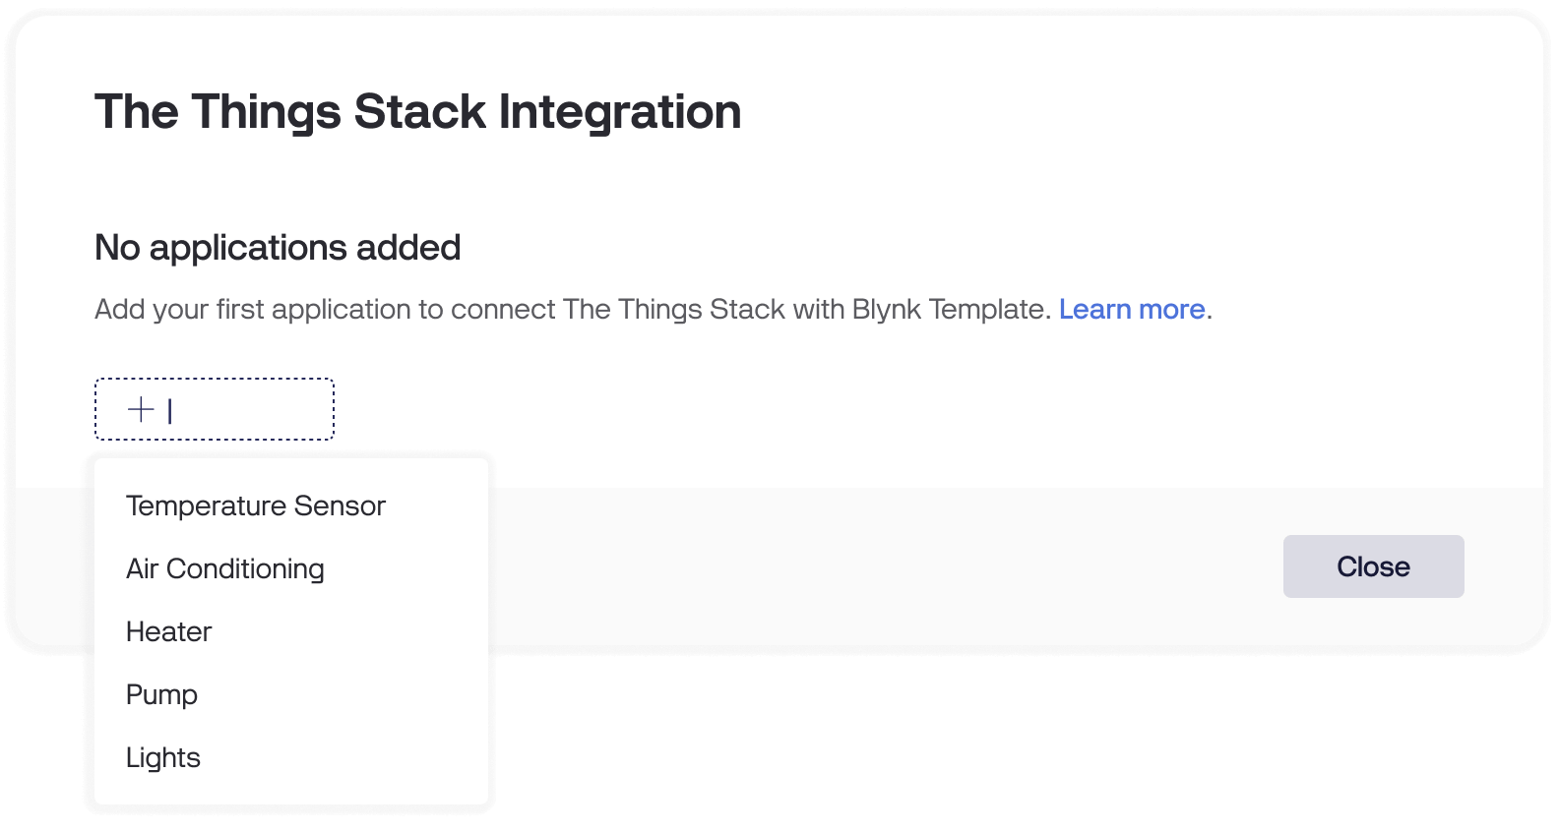Click the 'No applications added' heading
This screenshot has height=832, width=1559.
[277, 247]
